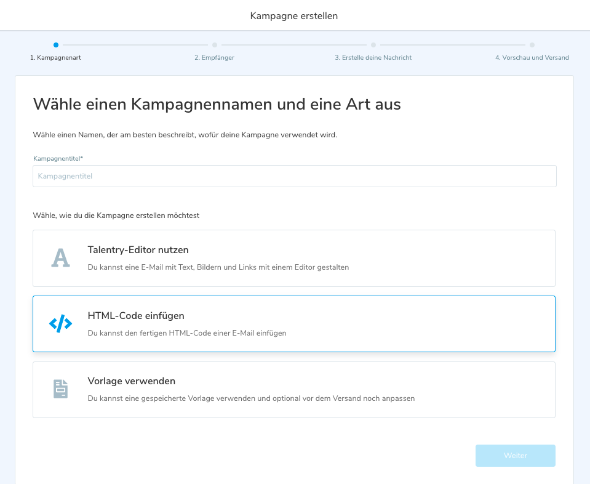Select the '1. Kampagnenart' step label

point(56,57)
